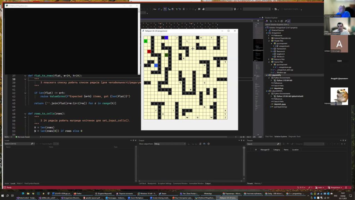Screen dimensions: 355x200
Task: Click the 'No issues found' status indicator
Action: [23, 137]
